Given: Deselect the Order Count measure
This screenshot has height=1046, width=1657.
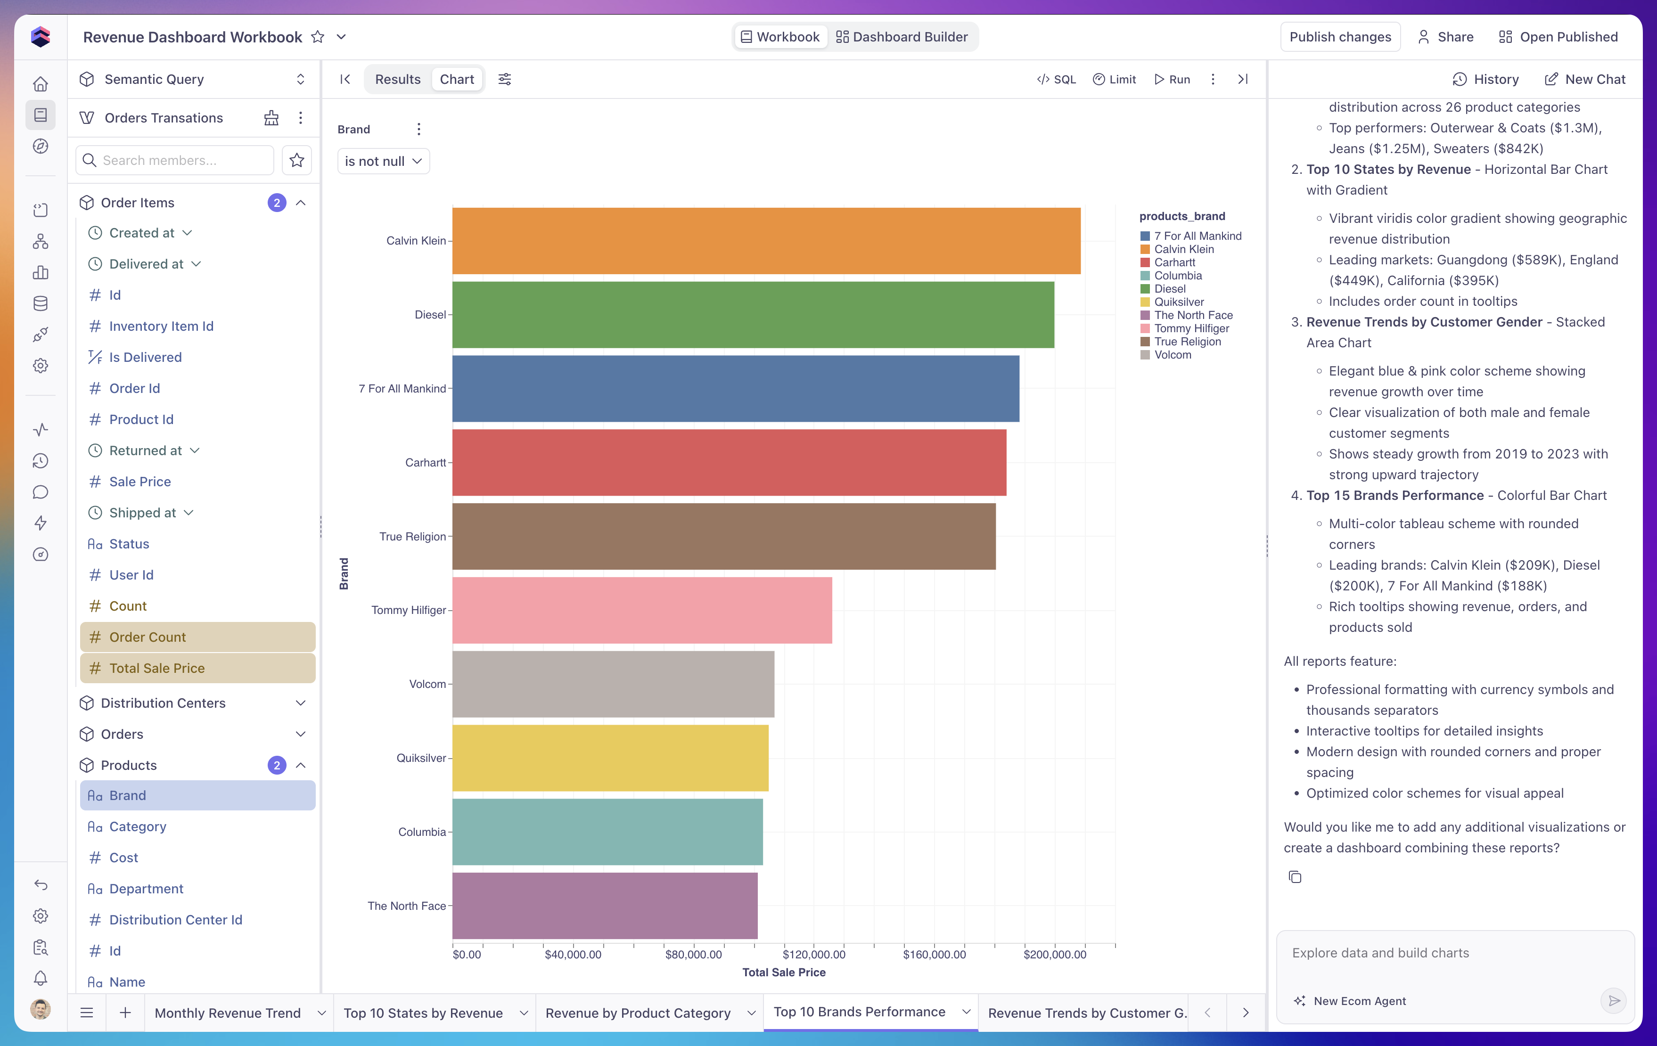Looking at the screenshot, I should point(197,637).
